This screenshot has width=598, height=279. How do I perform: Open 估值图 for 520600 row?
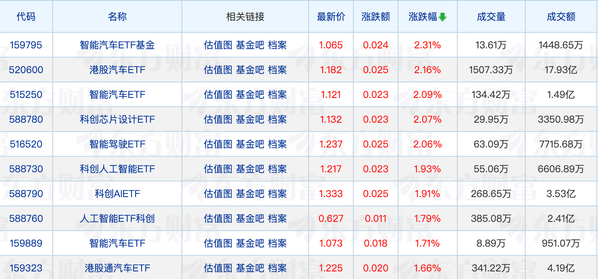tap(218, 70)
